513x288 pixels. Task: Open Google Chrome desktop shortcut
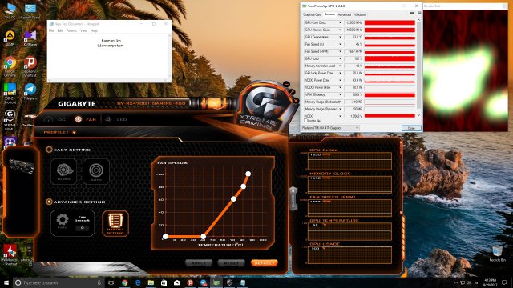point(10,66)
